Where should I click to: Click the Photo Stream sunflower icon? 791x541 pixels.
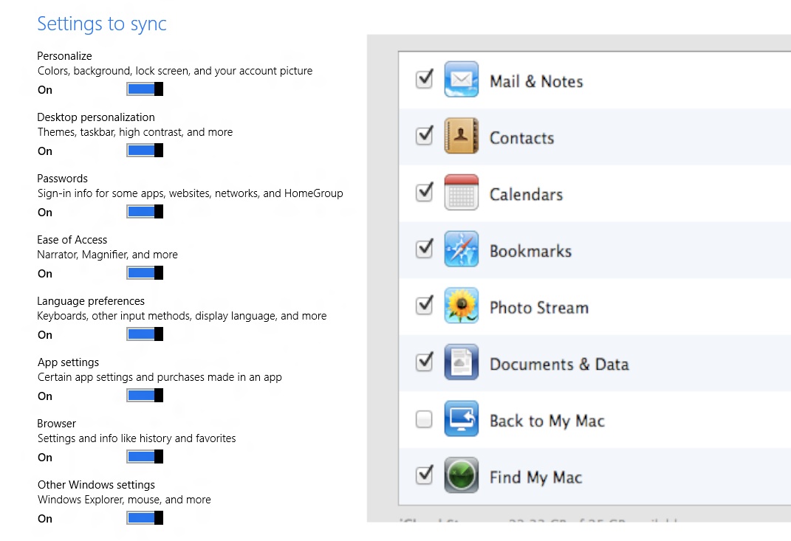click(x=461, y=307)
